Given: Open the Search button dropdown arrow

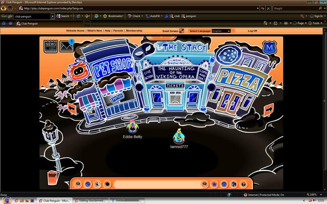Looking at the screenshot, I should click(x=71, y=16).
